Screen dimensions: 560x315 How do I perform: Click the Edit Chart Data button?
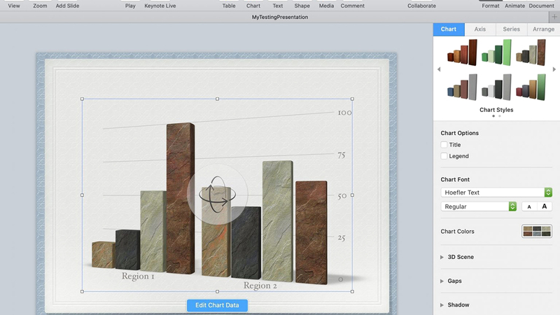coord(217,304)
